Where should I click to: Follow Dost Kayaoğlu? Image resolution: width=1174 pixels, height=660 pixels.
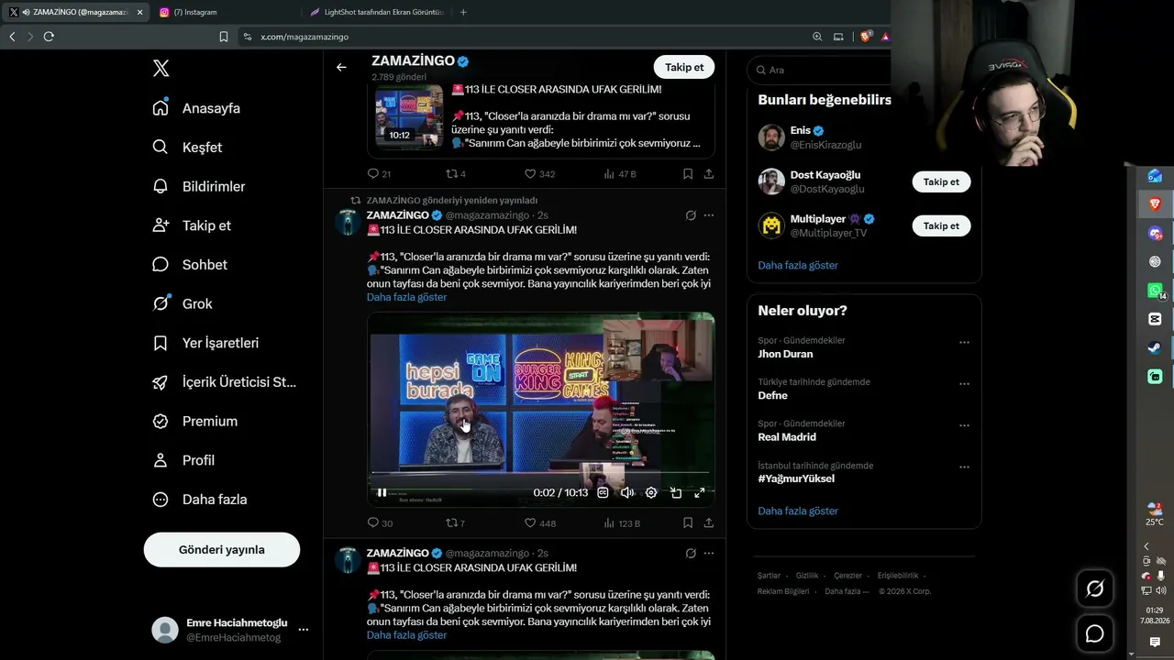coord(941,182)
